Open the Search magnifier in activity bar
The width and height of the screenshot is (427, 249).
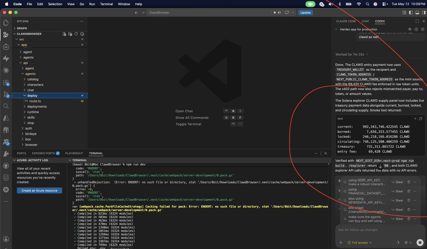[x=6, y=106]
